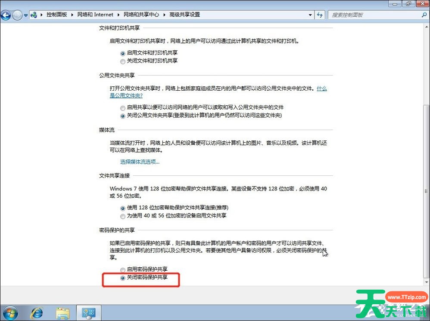Click 高级共享设置 breadcrumb
Screen dimensions: 430x321
184,15
